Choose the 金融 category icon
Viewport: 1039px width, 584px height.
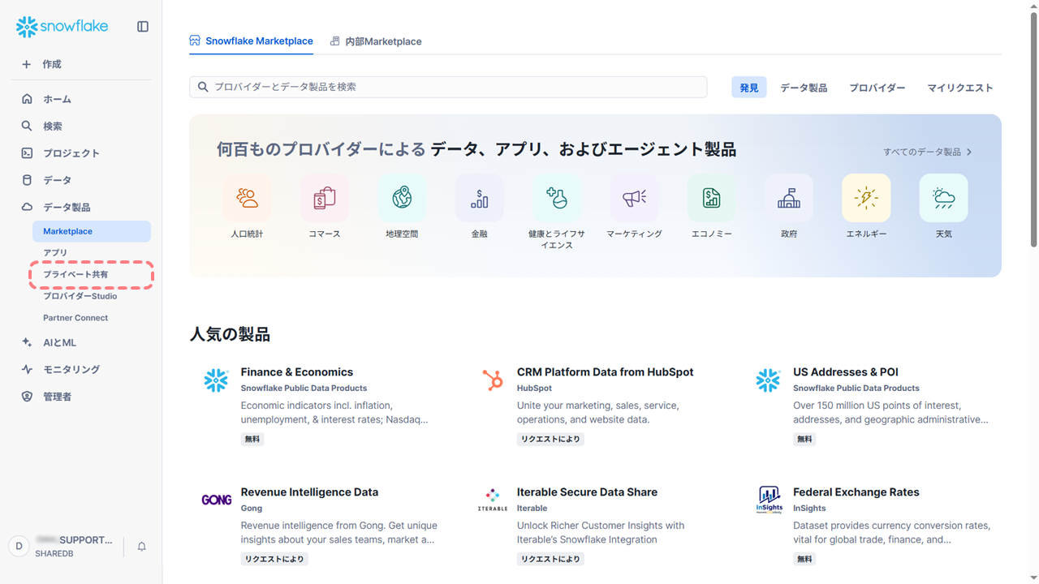click(480, 198)
